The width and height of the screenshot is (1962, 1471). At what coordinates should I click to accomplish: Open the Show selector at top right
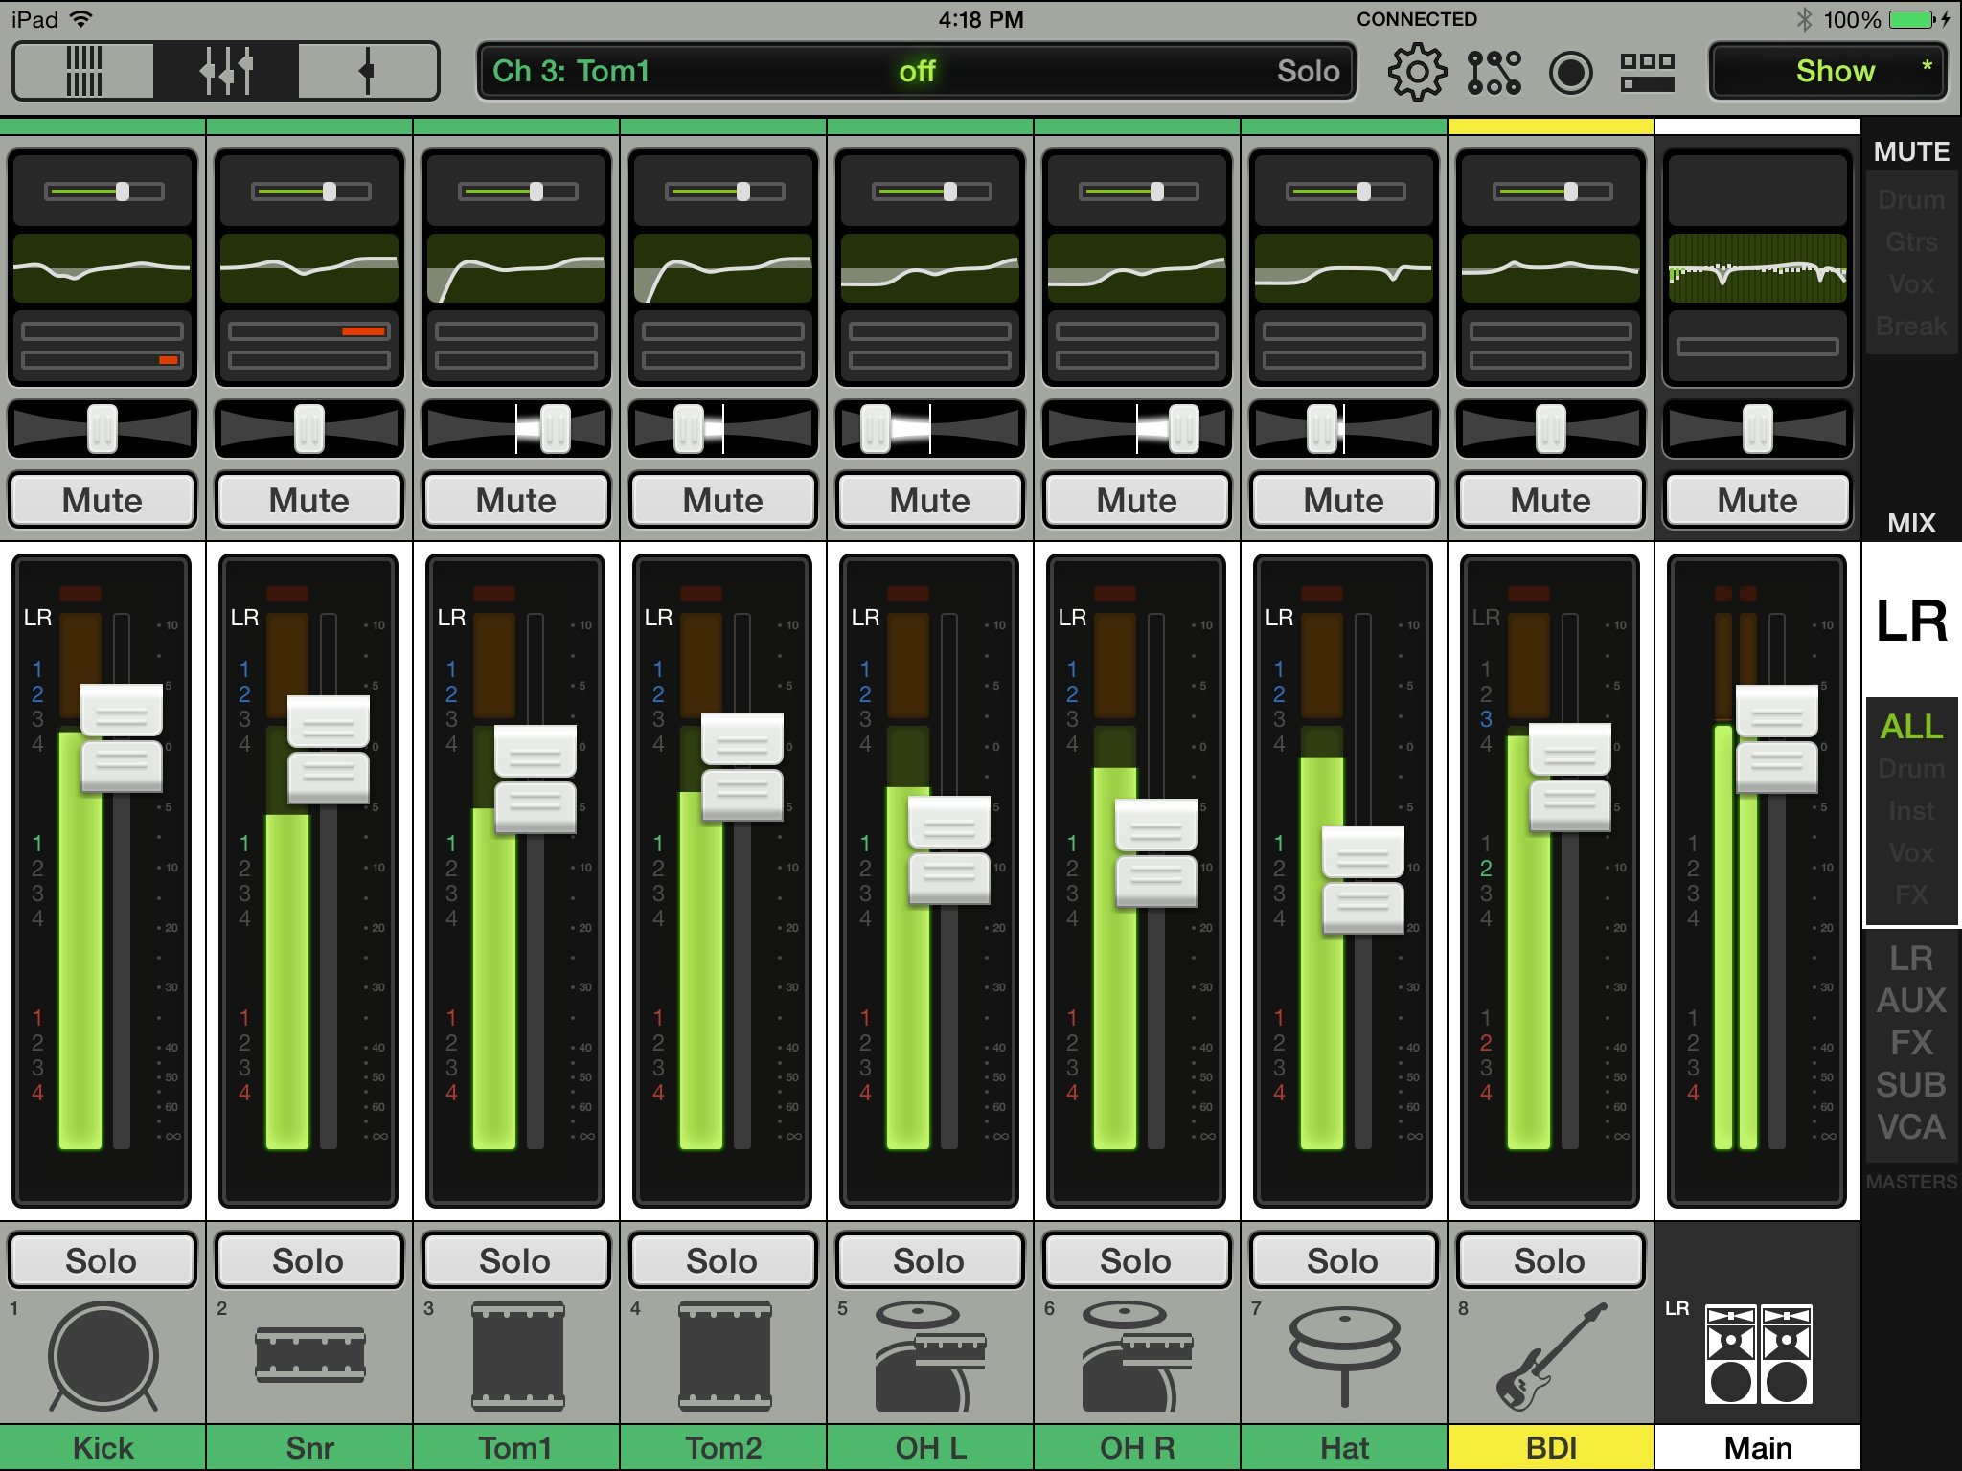click(1828, 72)
